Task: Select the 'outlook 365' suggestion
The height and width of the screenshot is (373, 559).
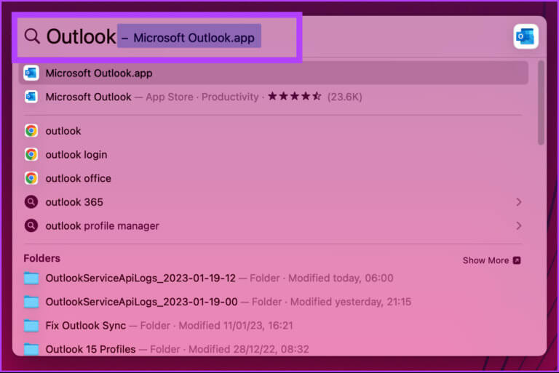Action: (x=274, y=202)
